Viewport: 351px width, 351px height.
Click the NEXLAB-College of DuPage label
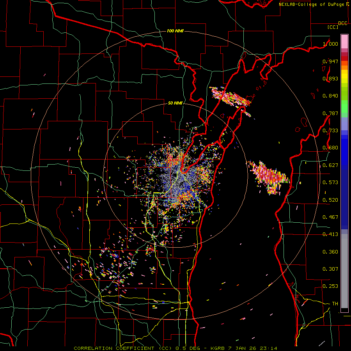tap(314, 4)
